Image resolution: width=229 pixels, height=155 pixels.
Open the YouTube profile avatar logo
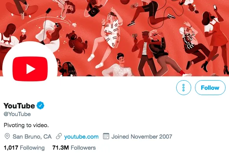click(30, 69)
